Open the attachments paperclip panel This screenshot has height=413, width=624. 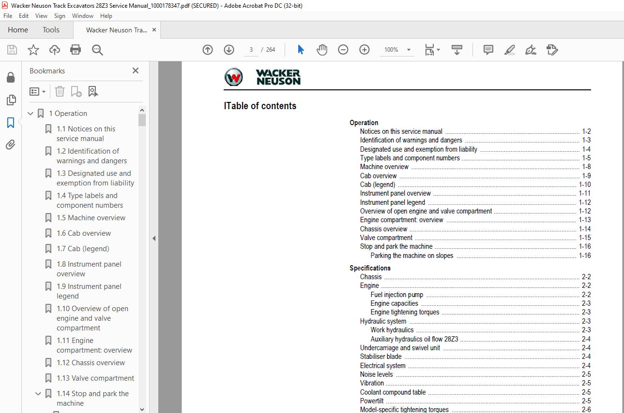coord(11,145)
